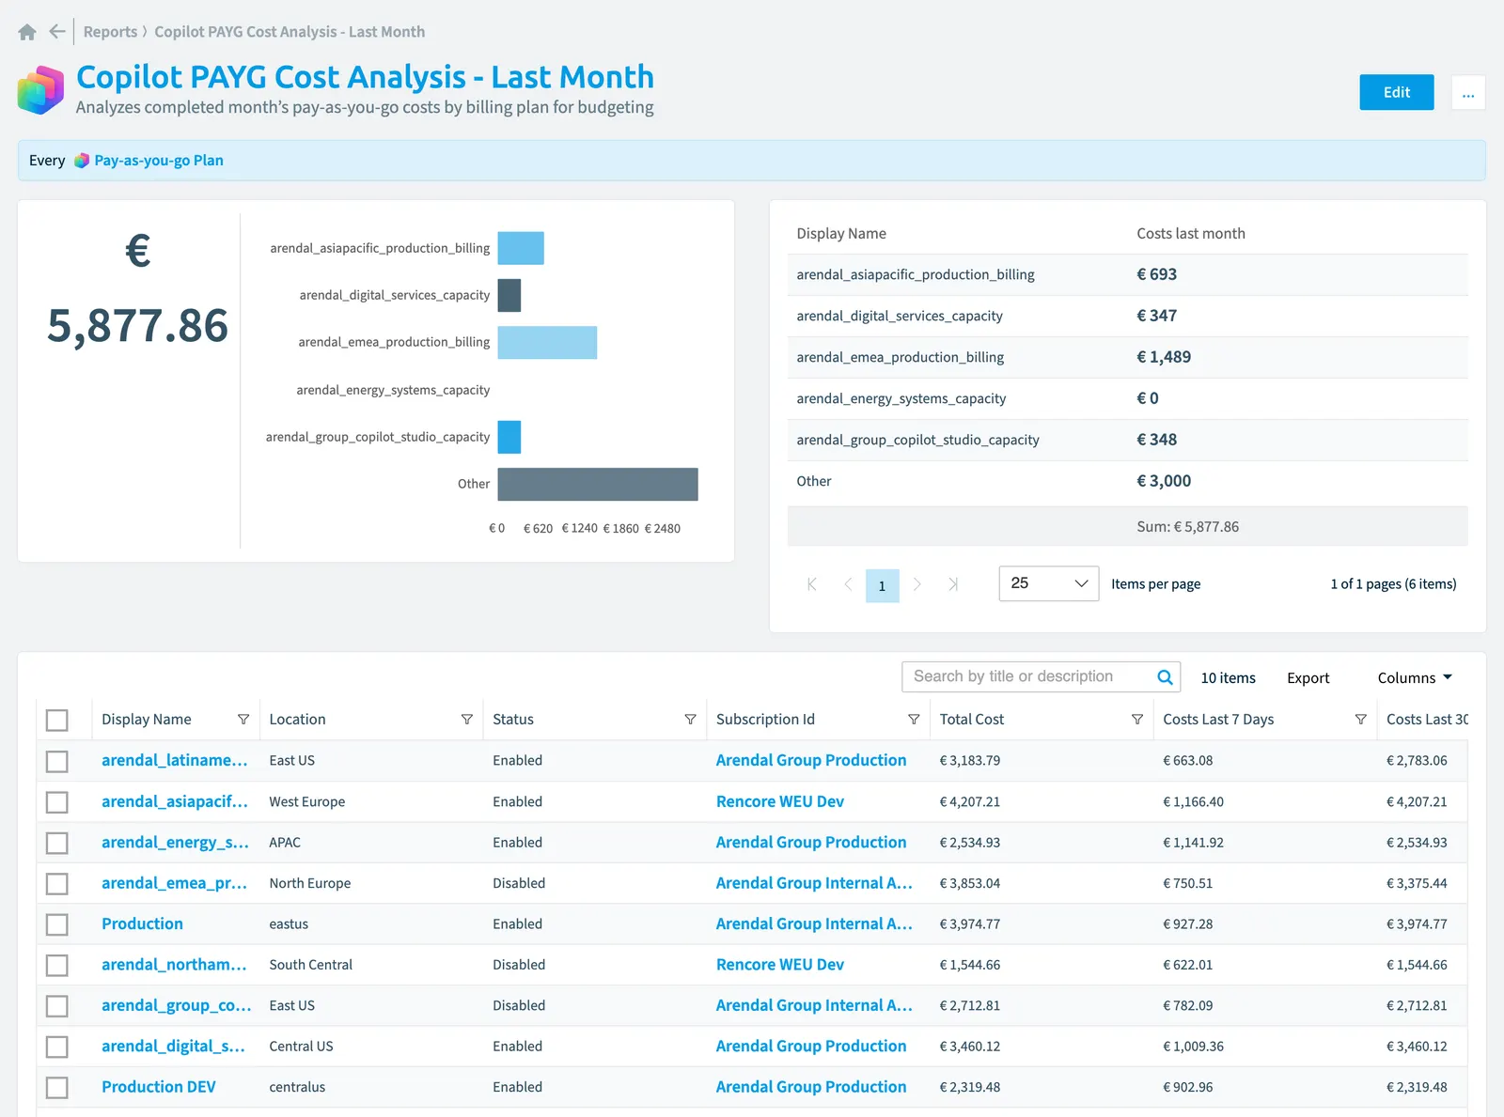Click the search magnifier icon

tap(1165, 677)
